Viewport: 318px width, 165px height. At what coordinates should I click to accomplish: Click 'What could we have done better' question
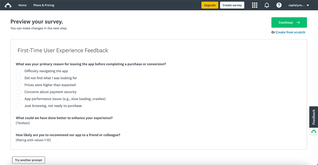[64, 118]
